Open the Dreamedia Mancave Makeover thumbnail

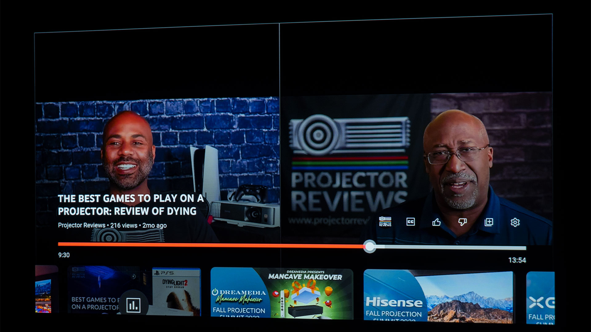(282, 293)
